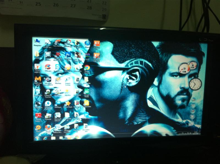Open the Microsoft Office PowerPoint shortcut
The image size is (220, 164).
[x=58, y=117]
